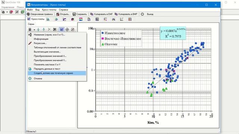Click the Названия rename icon in menu
The width and height of the screenshot is (239, 134).
tap(30, 35)
